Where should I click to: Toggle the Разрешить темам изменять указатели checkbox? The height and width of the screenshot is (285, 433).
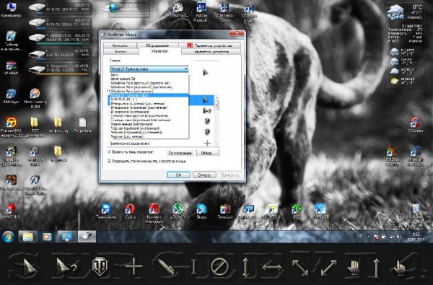click(109, 161)
